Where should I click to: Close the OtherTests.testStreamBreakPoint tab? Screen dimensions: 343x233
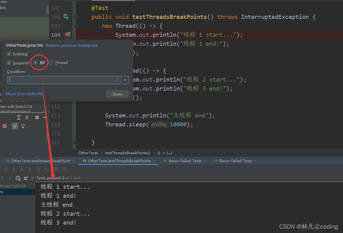click(74, 161)
